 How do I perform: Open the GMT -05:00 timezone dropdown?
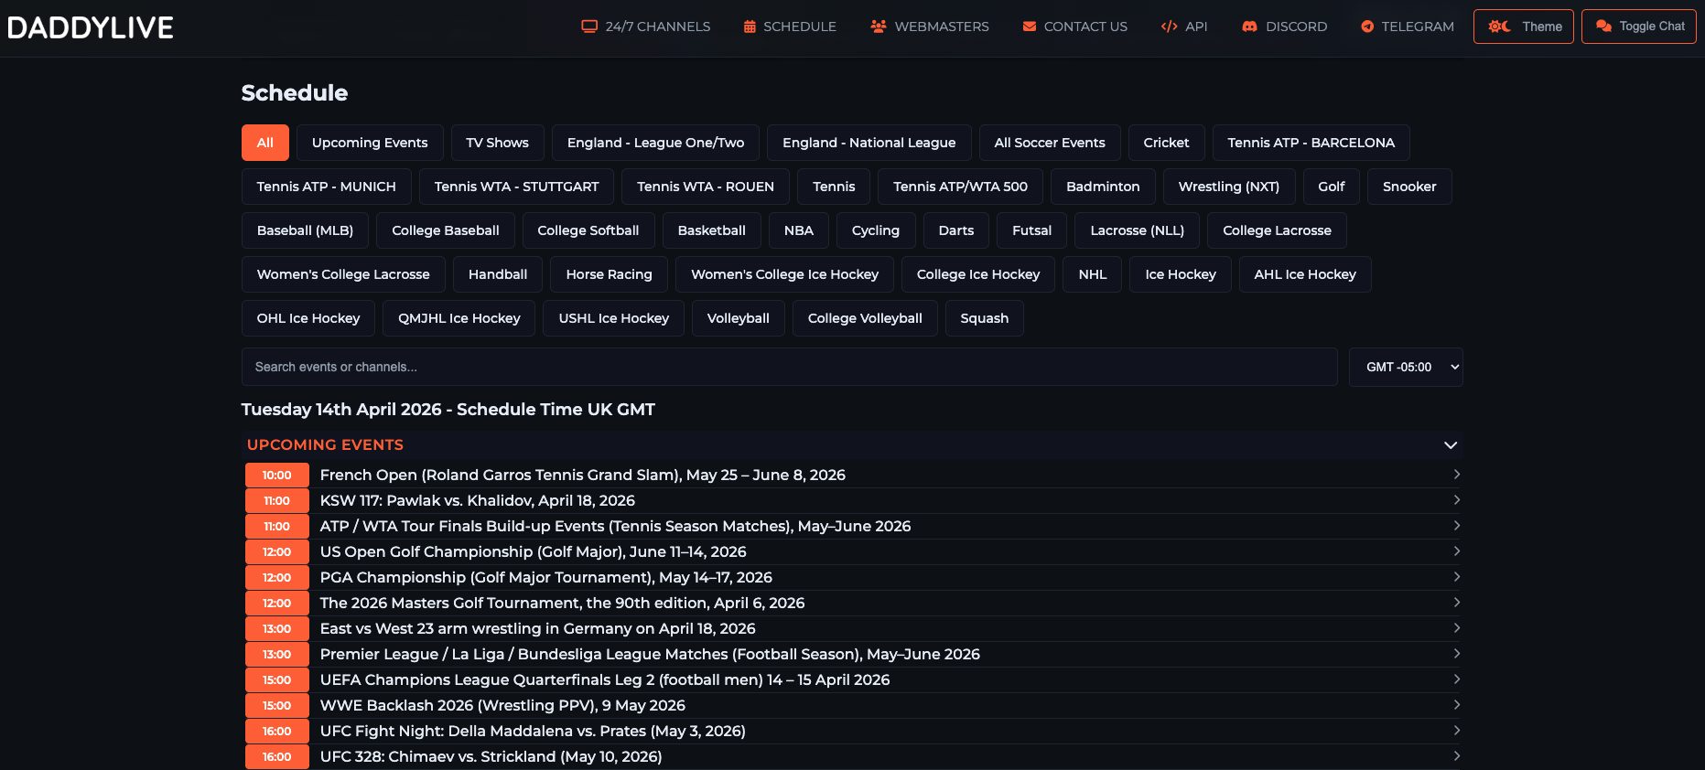click(x=1405, y=367)
